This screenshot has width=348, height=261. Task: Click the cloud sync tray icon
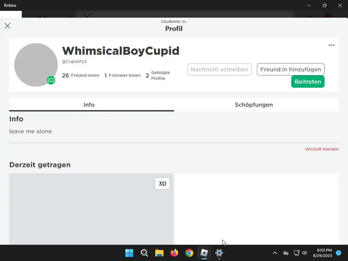285,253
